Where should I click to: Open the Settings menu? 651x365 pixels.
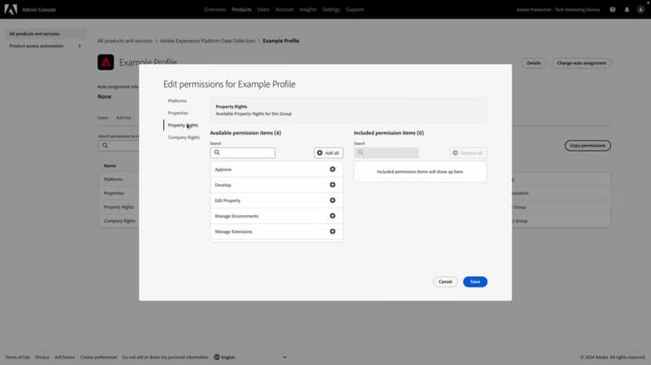(x=331, y=10)
